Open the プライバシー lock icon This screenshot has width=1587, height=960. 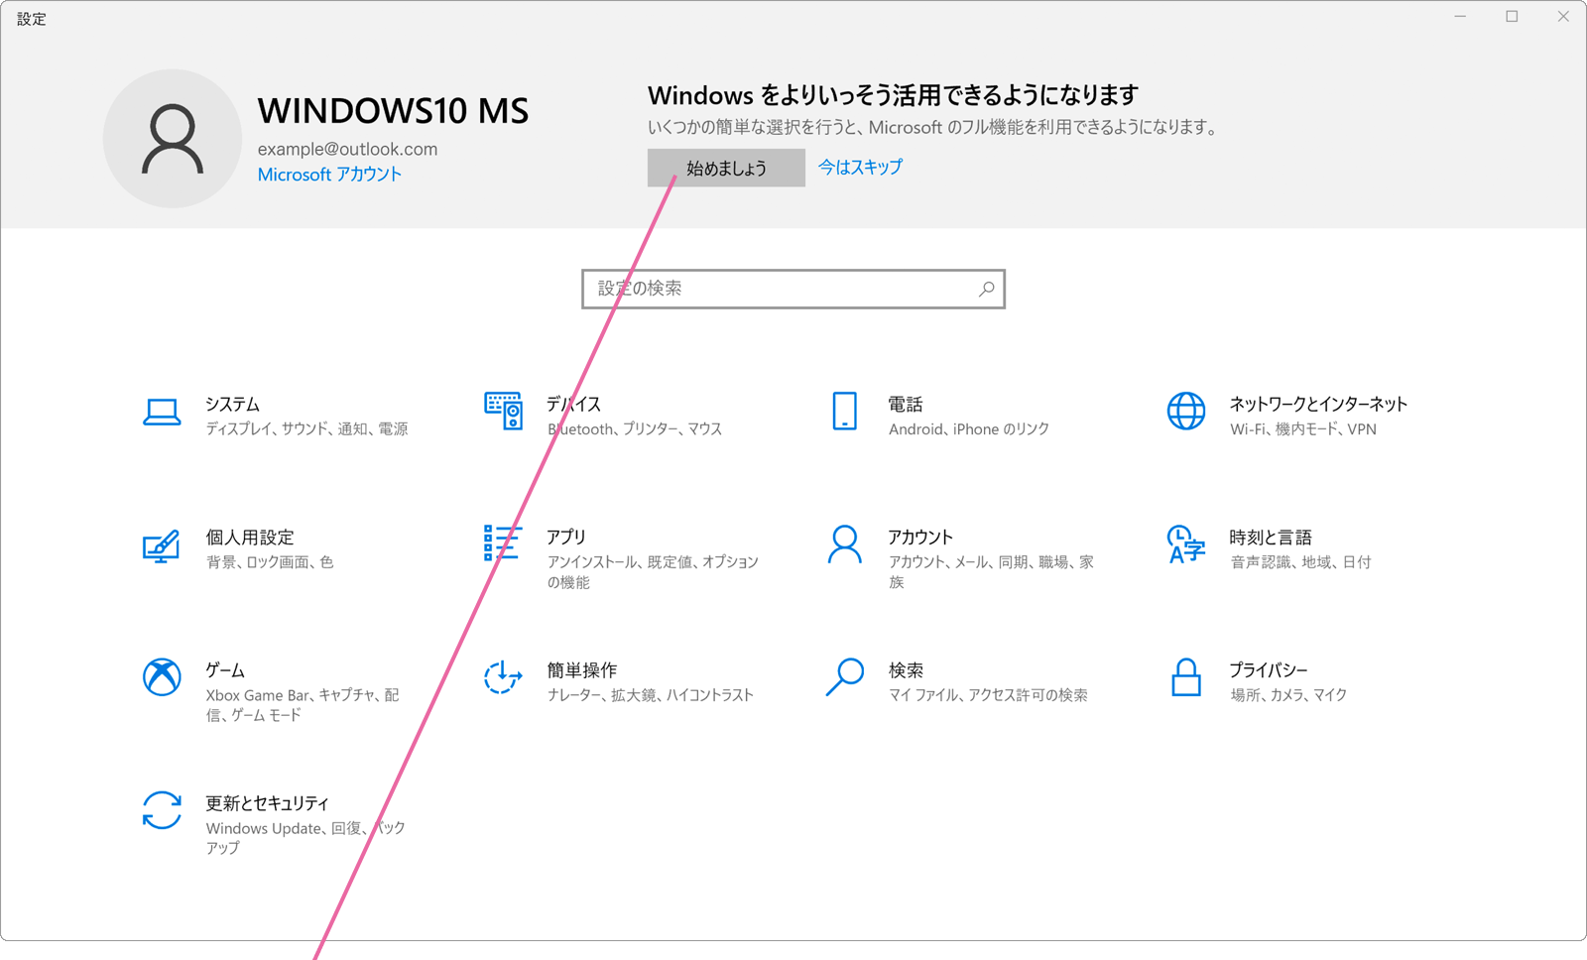[1186, 677]
